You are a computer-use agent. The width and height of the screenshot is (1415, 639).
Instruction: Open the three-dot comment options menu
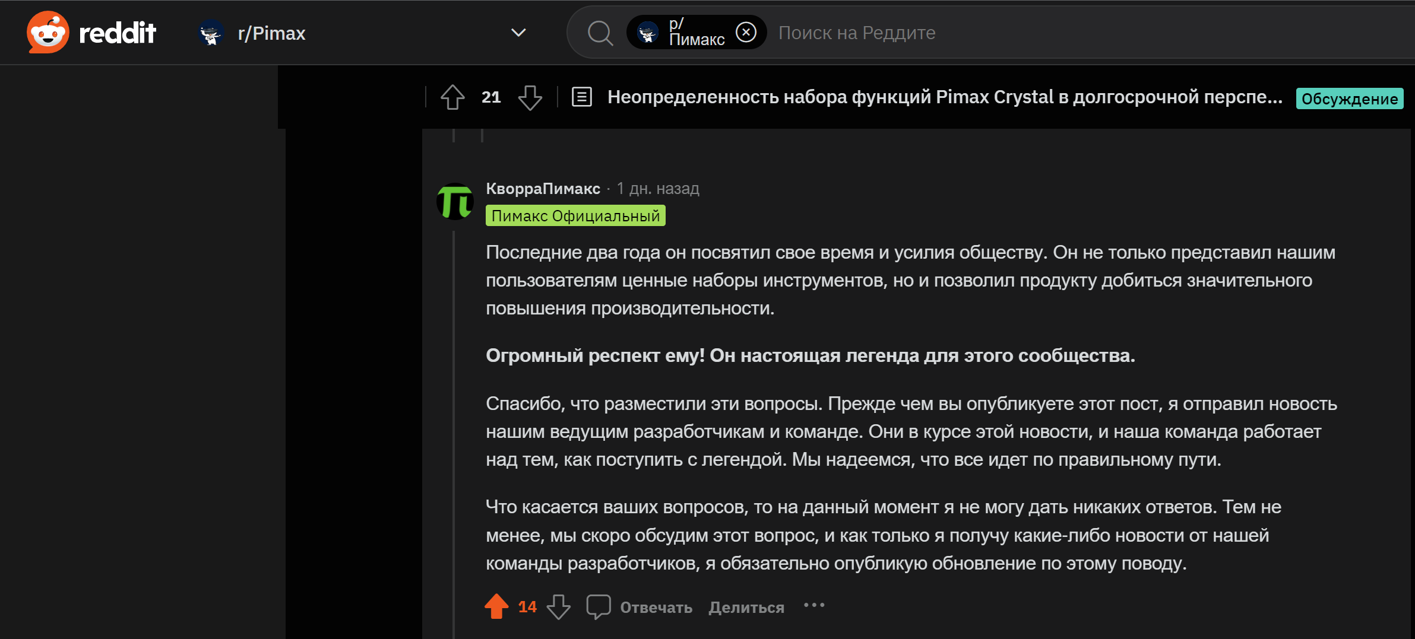point(814,605)
